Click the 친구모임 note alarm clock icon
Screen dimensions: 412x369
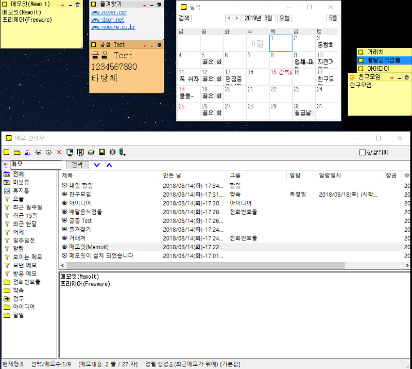[x=352, y=77]
